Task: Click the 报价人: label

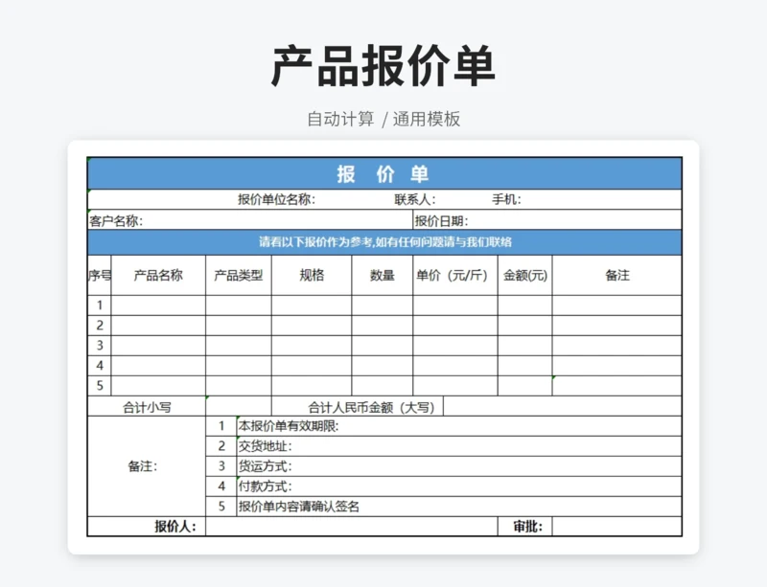Action: point(175,527)
